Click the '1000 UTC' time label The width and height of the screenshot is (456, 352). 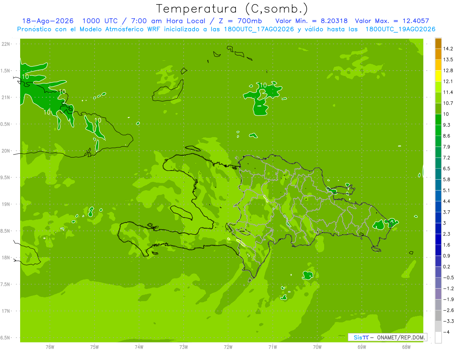(x=101, y=21)
